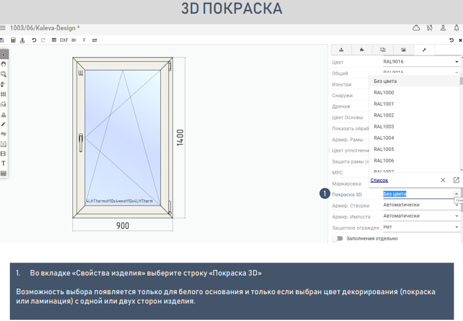Choose Без цвета in the color list
The width and height of the screenshot is (463, 321).
(x=414, y=81)
